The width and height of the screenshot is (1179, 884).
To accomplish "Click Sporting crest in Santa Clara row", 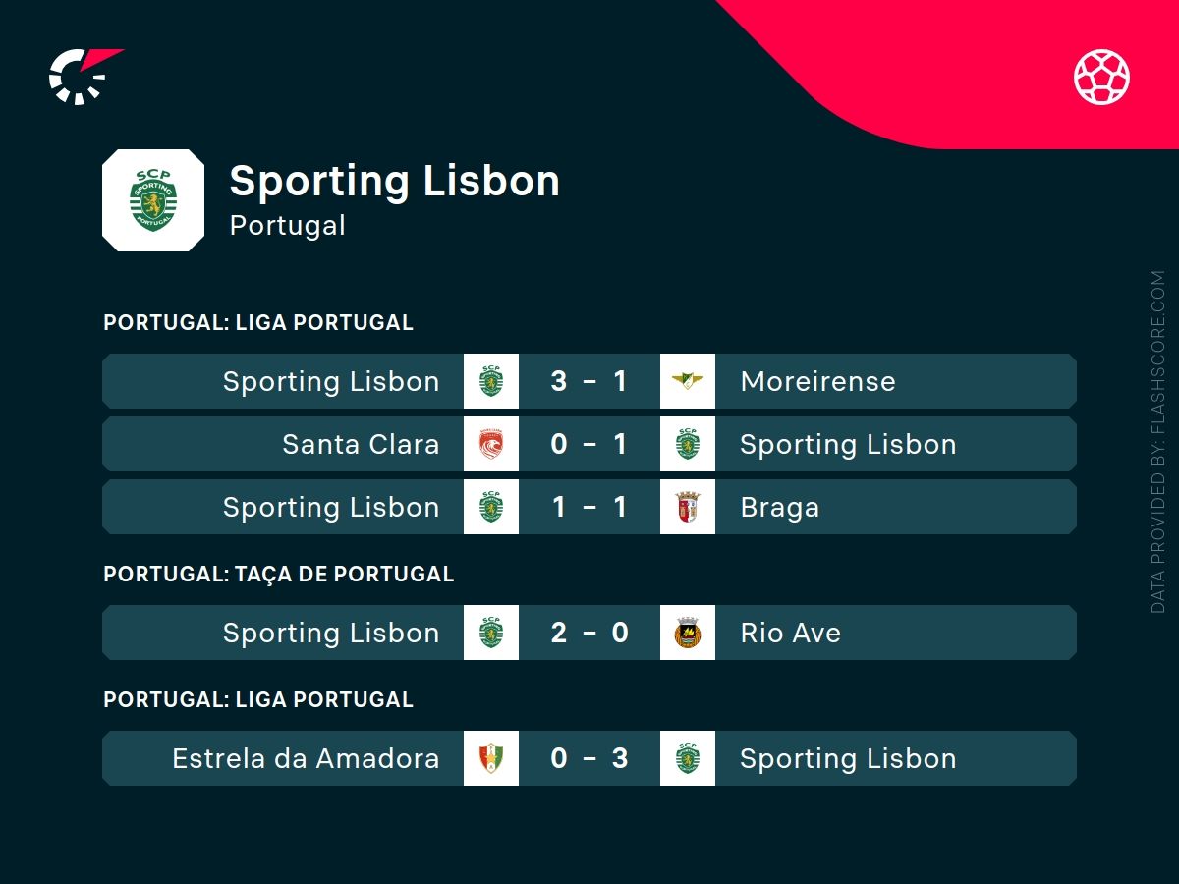I will coord(688,444).
